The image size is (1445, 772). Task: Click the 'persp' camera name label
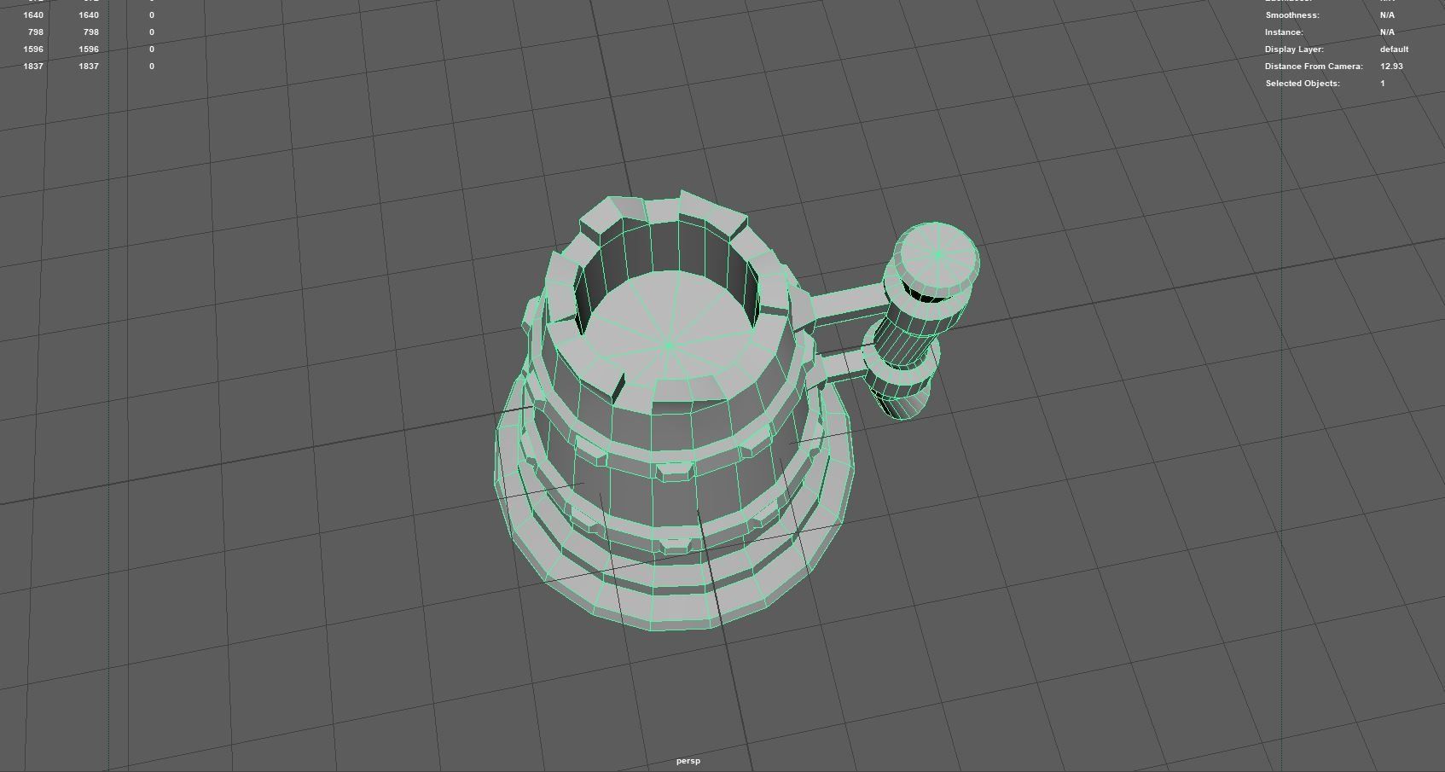tap(688, 761)
